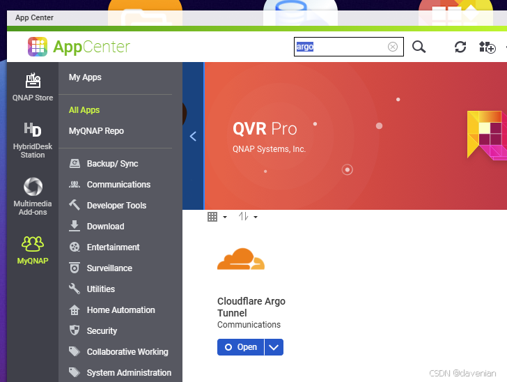
Task: Click the Communications category icon
Action: point(75,185)
